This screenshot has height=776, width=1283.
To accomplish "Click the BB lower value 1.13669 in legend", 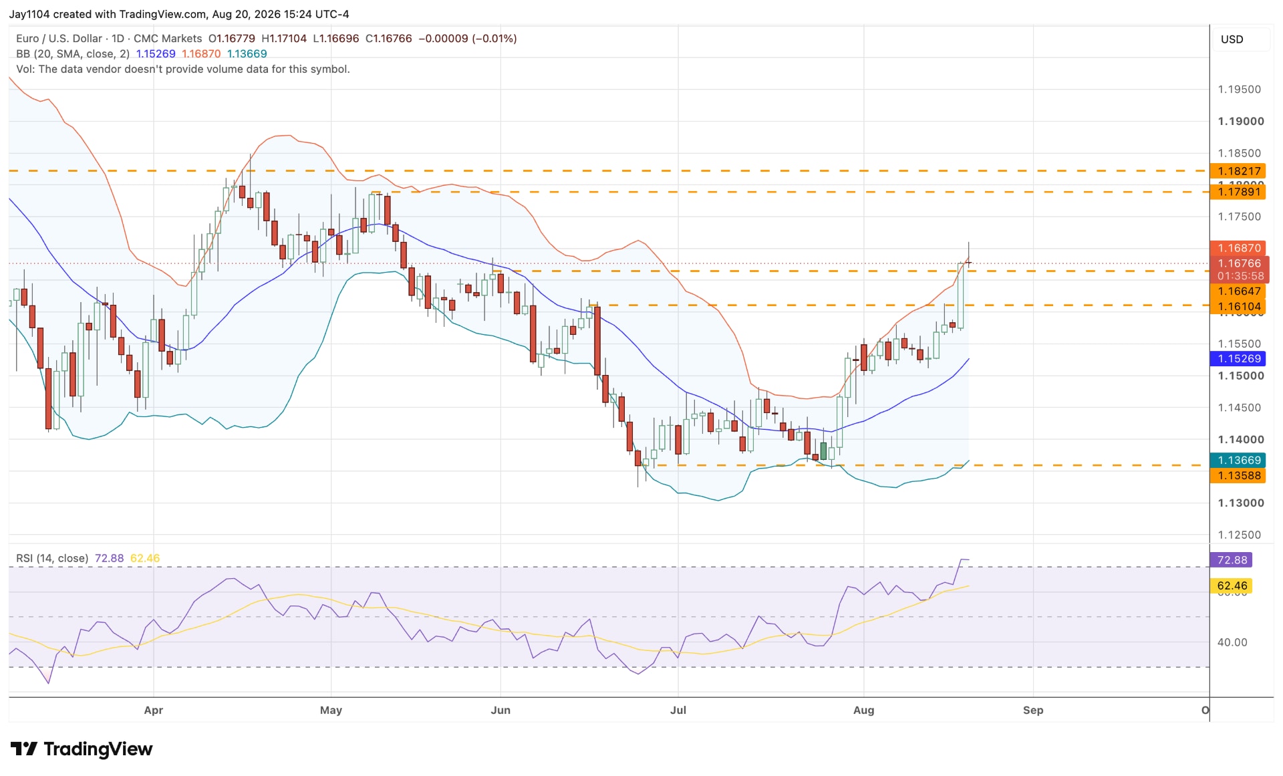I will click(247, 54).
